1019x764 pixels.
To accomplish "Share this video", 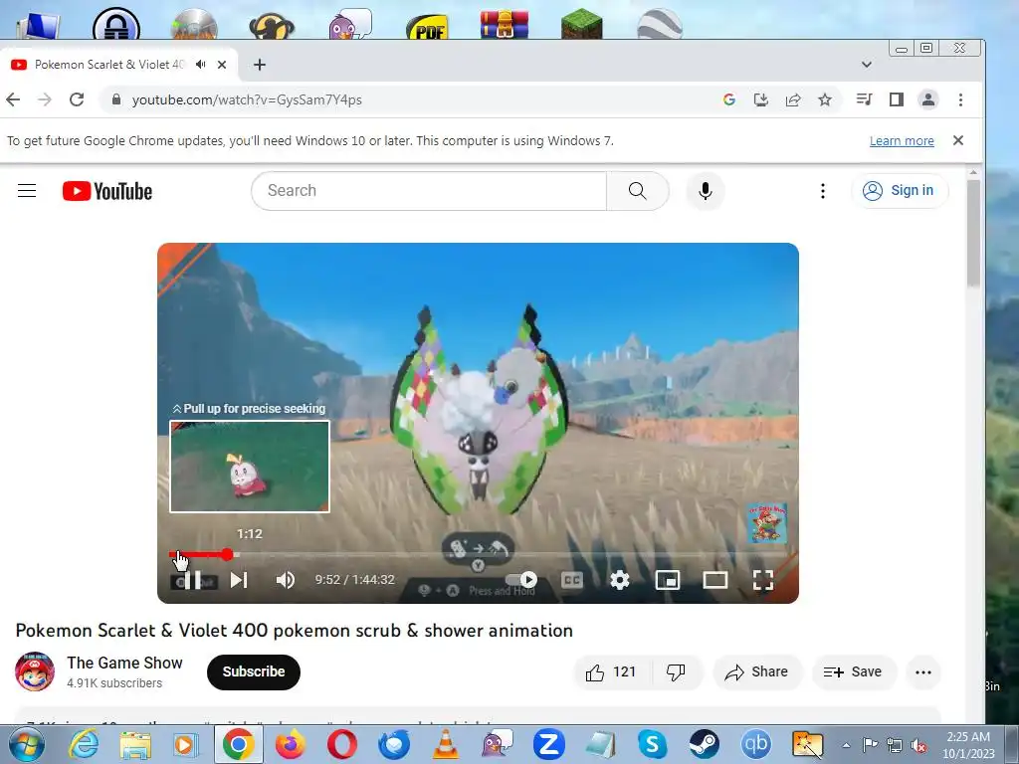I will pos(757,671).
